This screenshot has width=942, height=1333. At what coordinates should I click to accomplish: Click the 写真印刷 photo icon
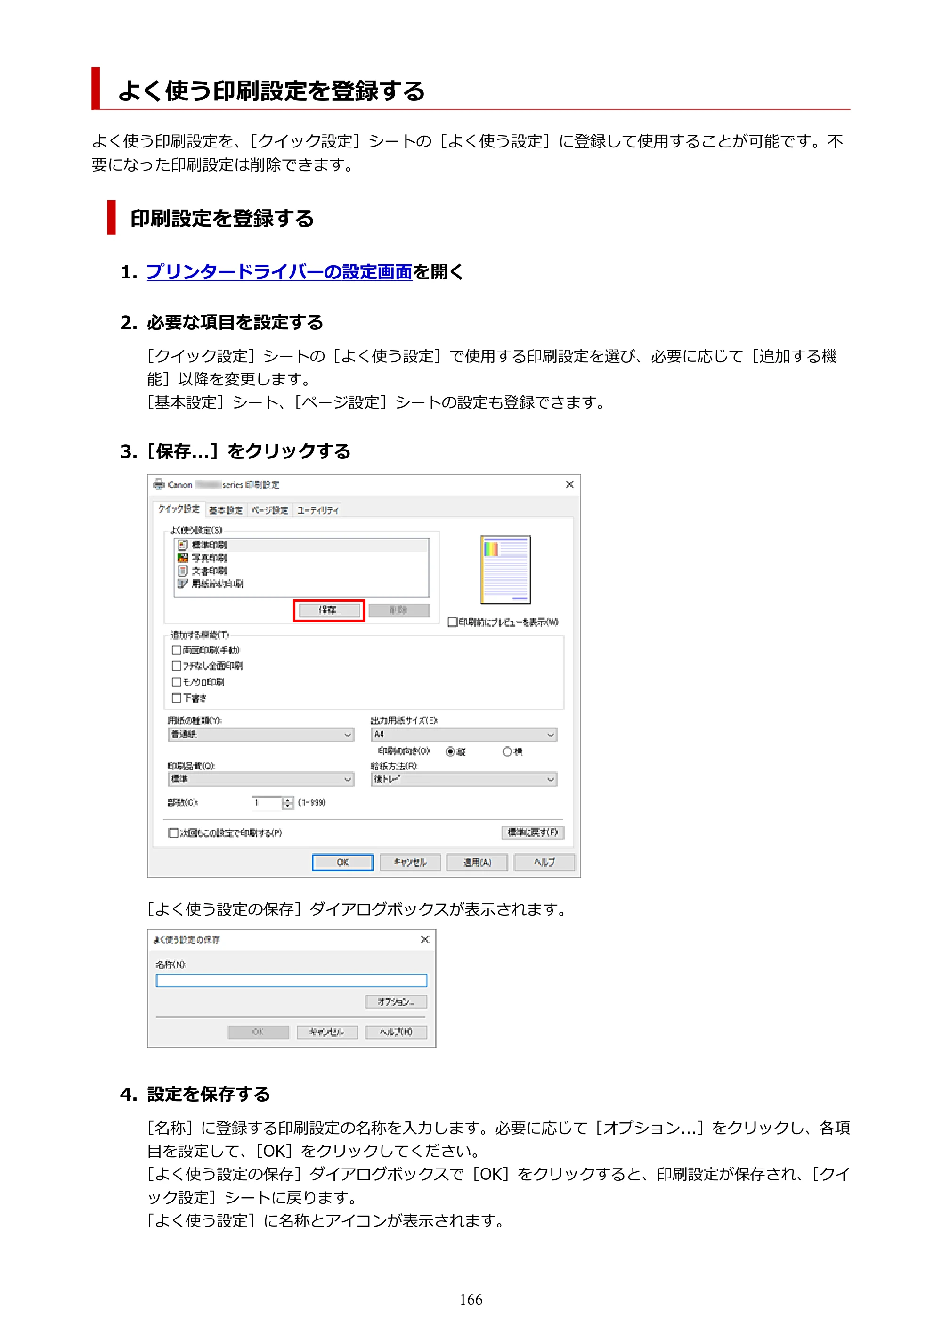click(x=183, y=558)
